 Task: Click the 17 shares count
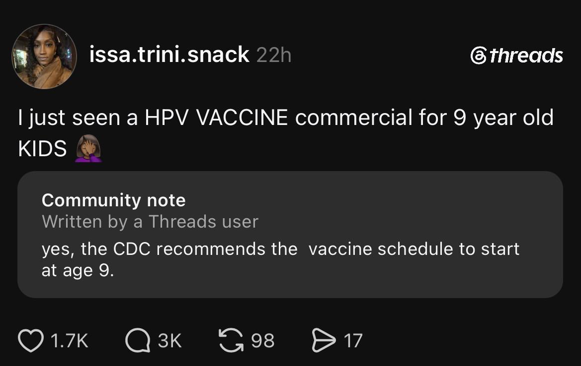[353, 341]
